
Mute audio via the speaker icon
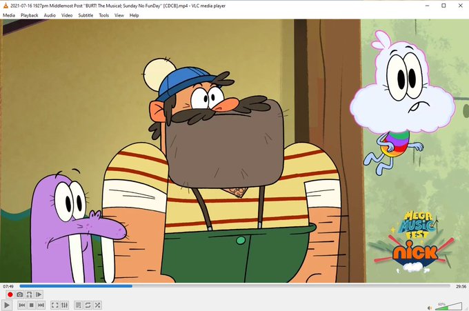pos(430,308)
